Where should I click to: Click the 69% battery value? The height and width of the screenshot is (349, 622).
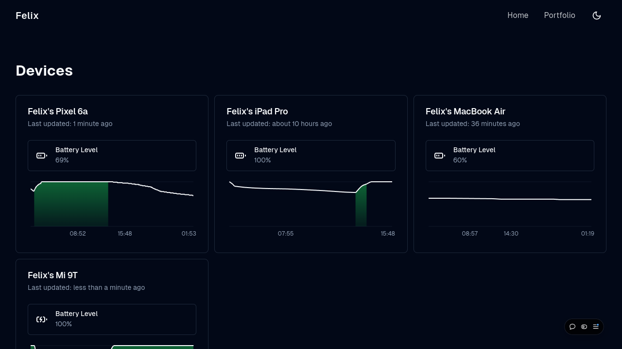62,160
